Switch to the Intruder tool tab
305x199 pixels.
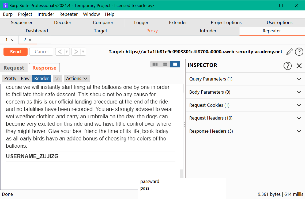[208, 31]
